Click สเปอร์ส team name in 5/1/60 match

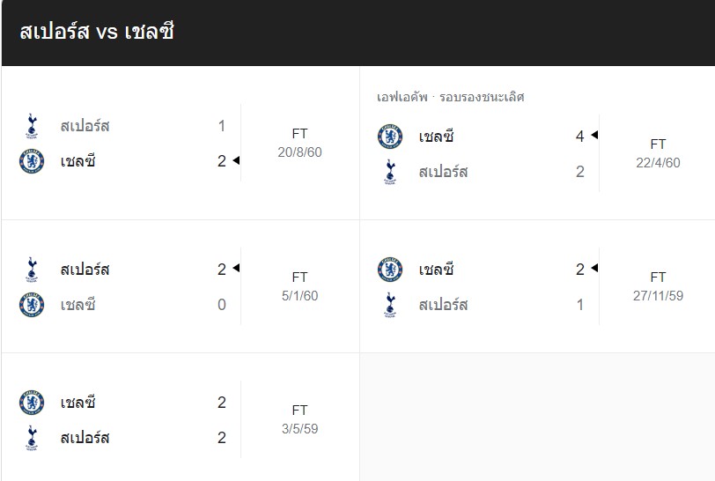click(85, 270)
